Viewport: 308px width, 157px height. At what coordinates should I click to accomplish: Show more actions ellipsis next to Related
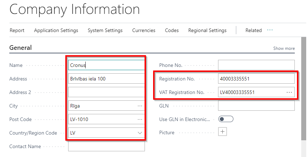[270, 30]
